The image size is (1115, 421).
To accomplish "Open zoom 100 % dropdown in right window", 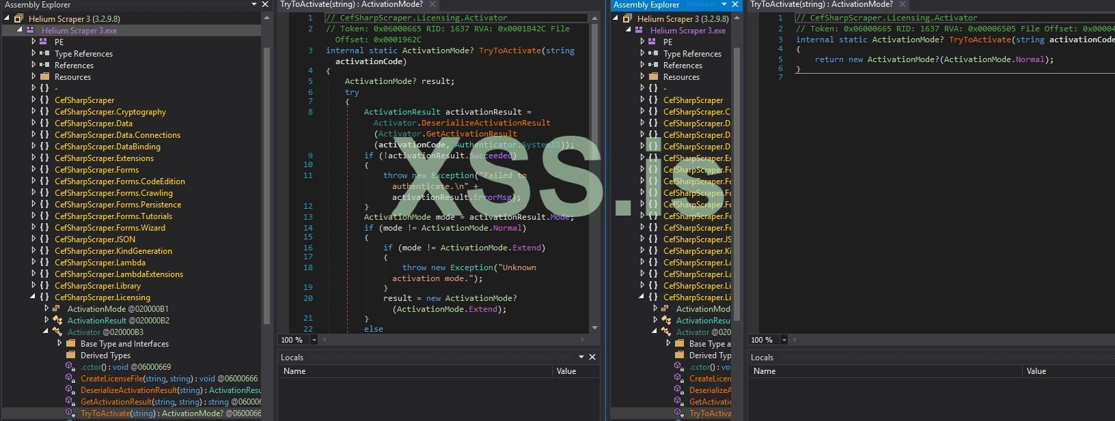I will (x=784, y=340).
